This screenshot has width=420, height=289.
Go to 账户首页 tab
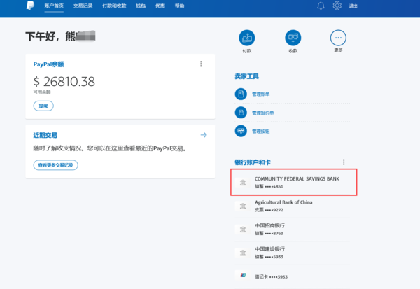(x=54, y=6)
